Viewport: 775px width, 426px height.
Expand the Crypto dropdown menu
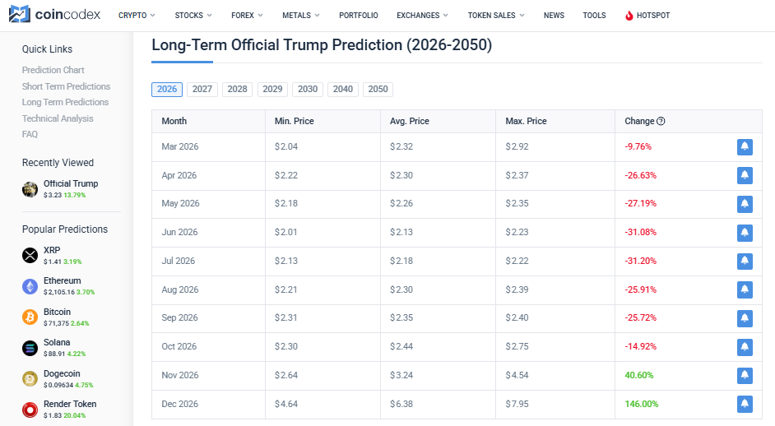(137, 16)
